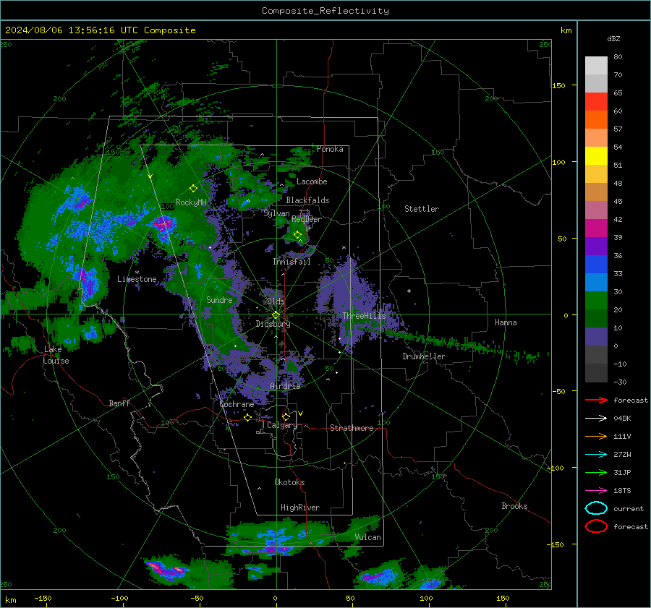Click the -30 value at dBZ scale bottom

(620, 382)
